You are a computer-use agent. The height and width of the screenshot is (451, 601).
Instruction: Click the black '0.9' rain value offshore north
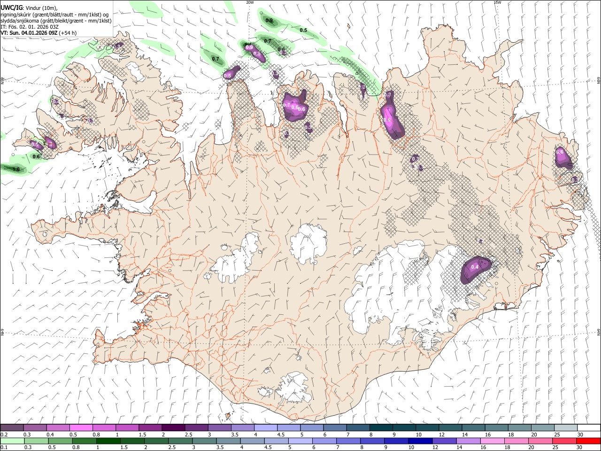coord(269,20)
